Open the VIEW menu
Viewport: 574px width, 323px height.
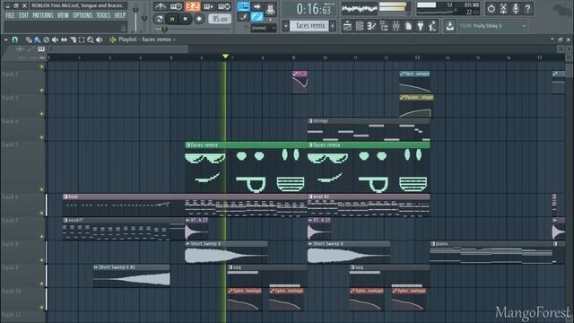(63, 15)
